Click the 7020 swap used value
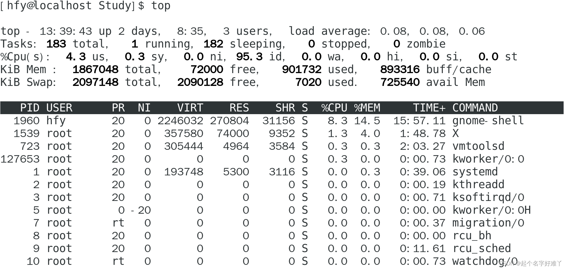Screen dimensions: 566x269 (308, 82)
